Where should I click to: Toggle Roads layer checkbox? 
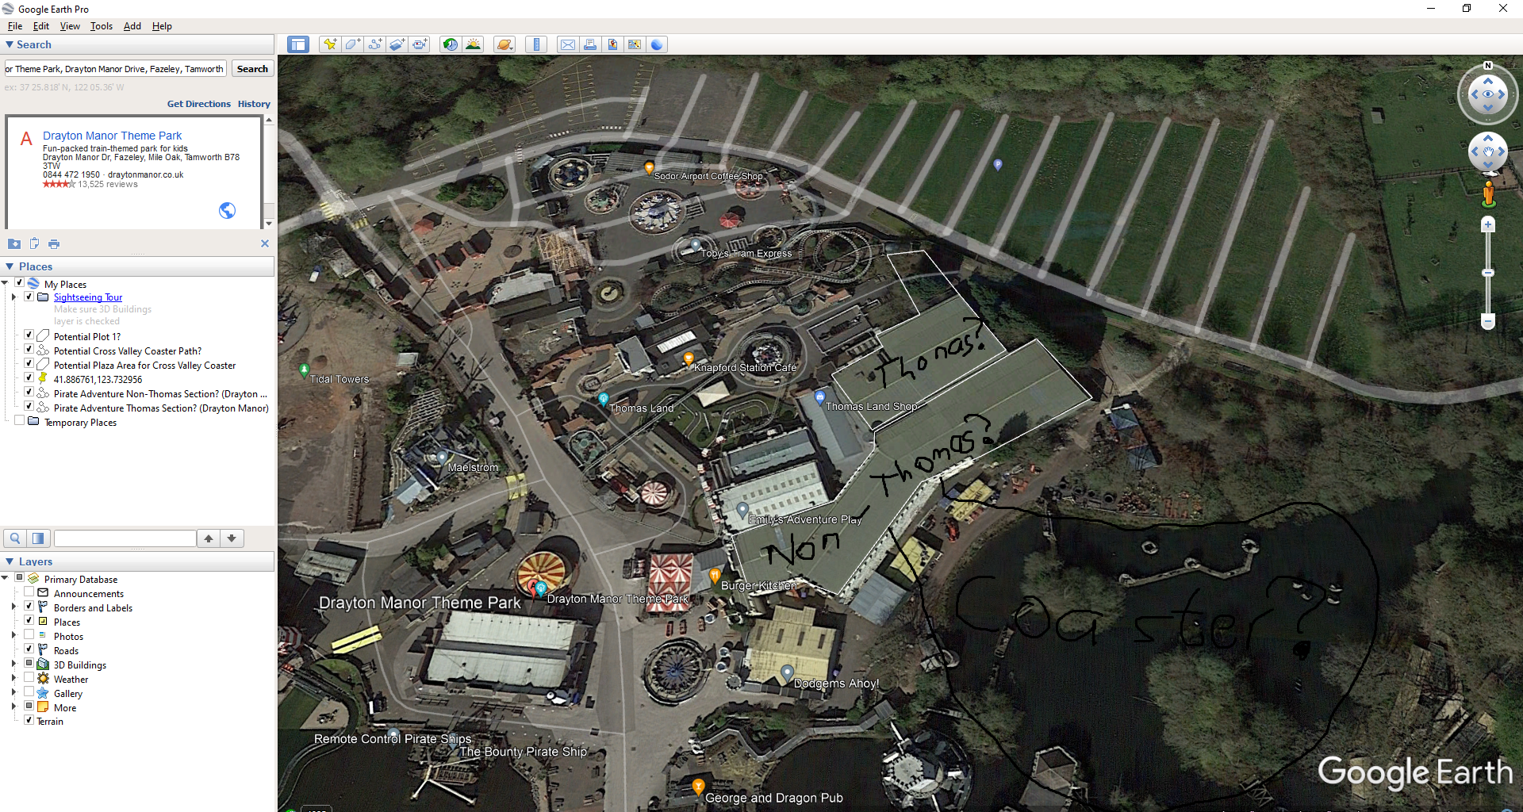pyautogui.click(x=29, y=649)
